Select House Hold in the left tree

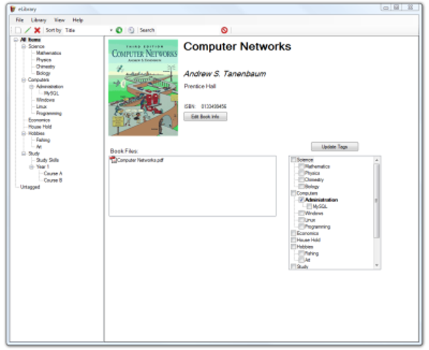tap(40, 126)
